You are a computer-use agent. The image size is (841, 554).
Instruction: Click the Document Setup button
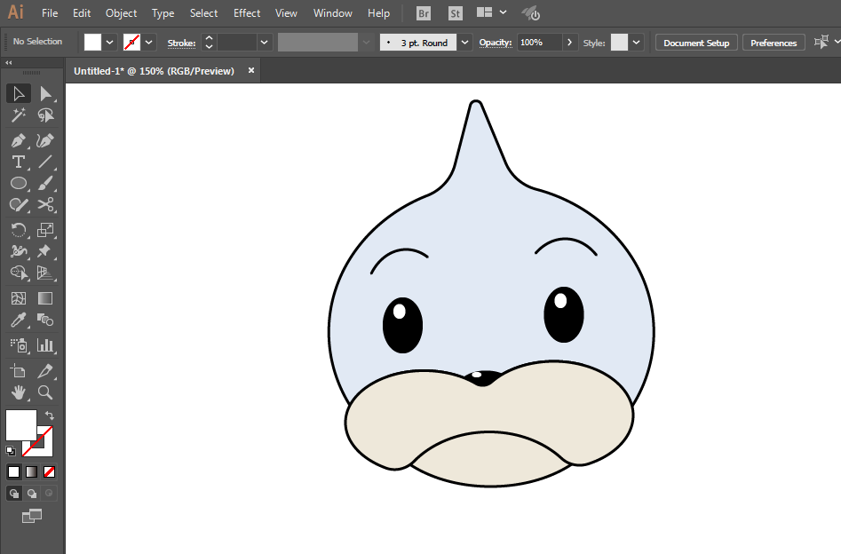(x=696, y=43)
